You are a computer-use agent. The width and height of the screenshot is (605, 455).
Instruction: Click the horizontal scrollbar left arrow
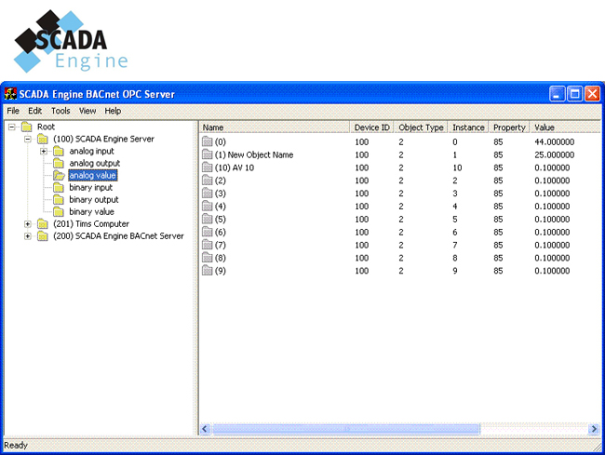(x=205, y=429)
